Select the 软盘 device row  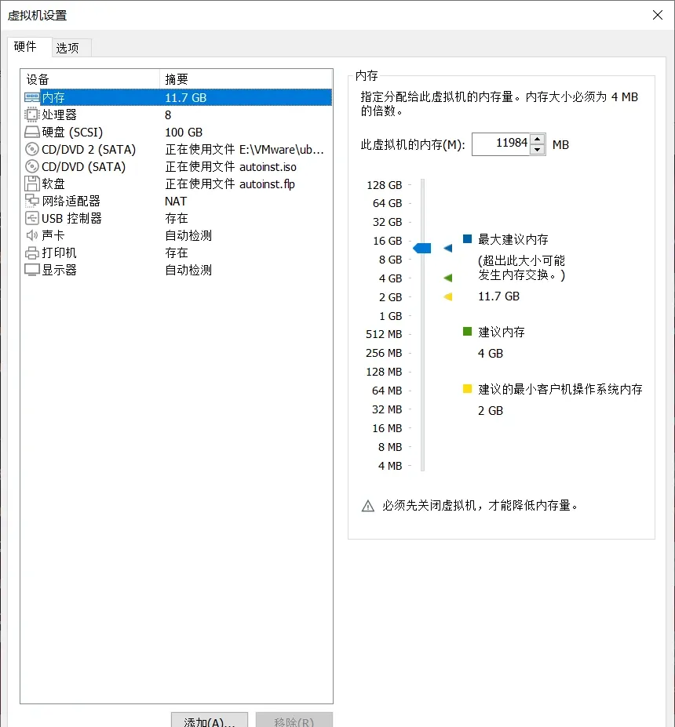[x=177, y=184]
